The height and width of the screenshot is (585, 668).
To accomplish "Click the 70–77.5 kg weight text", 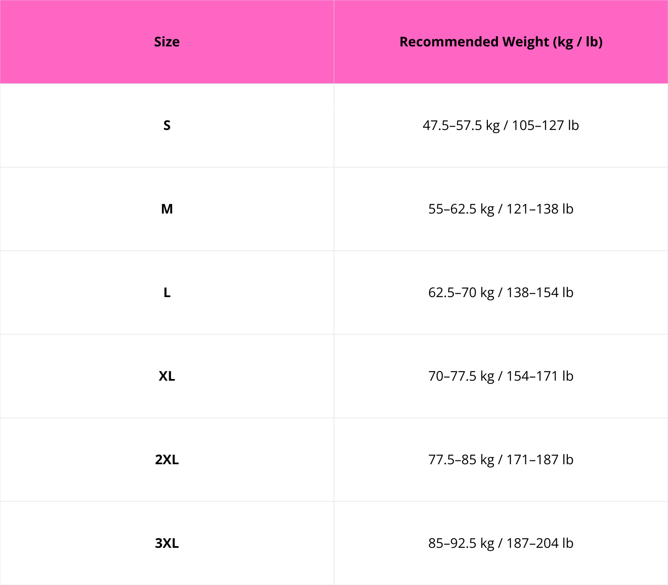I will 461,376.
